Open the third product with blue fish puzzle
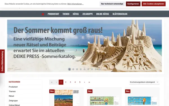Image resolution: width=169 pixels, height=106 pixels. [x=142, y=101]
